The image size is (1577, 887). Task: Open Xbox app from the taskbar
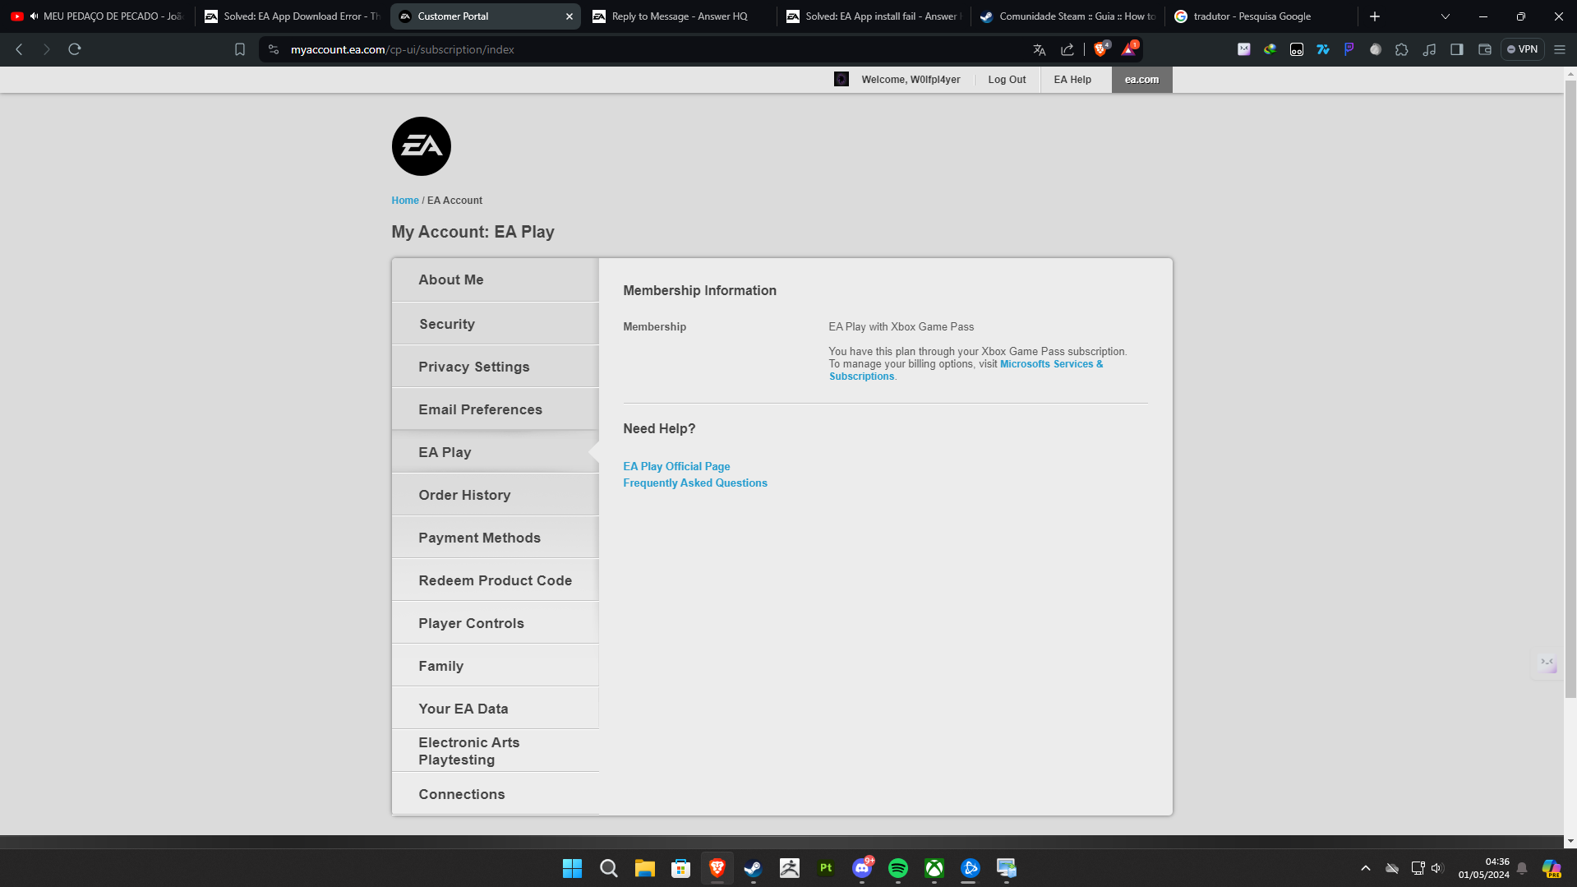point(934,868)
